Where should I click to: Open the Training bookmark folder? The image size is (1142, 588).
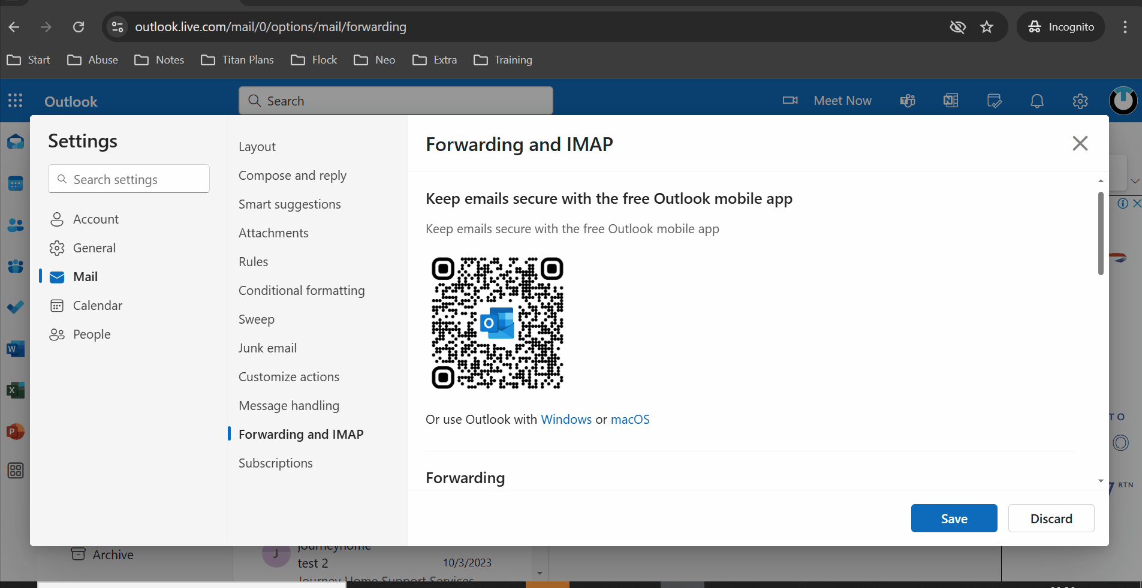[502, 60]
